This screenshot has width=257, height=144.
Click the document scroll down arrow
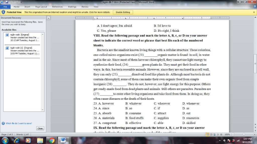point(255,124)
